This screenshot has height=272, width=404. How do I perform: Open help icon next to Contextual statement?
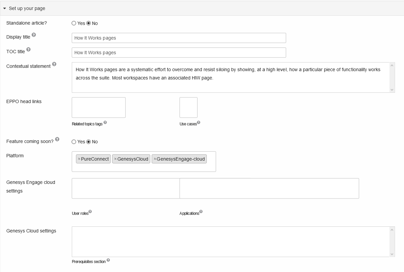[x=54, y=64]
